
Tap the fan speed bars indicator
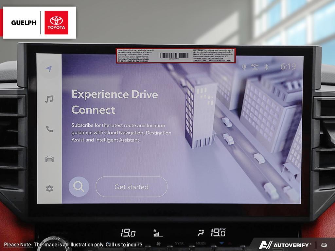click(158, 233)
